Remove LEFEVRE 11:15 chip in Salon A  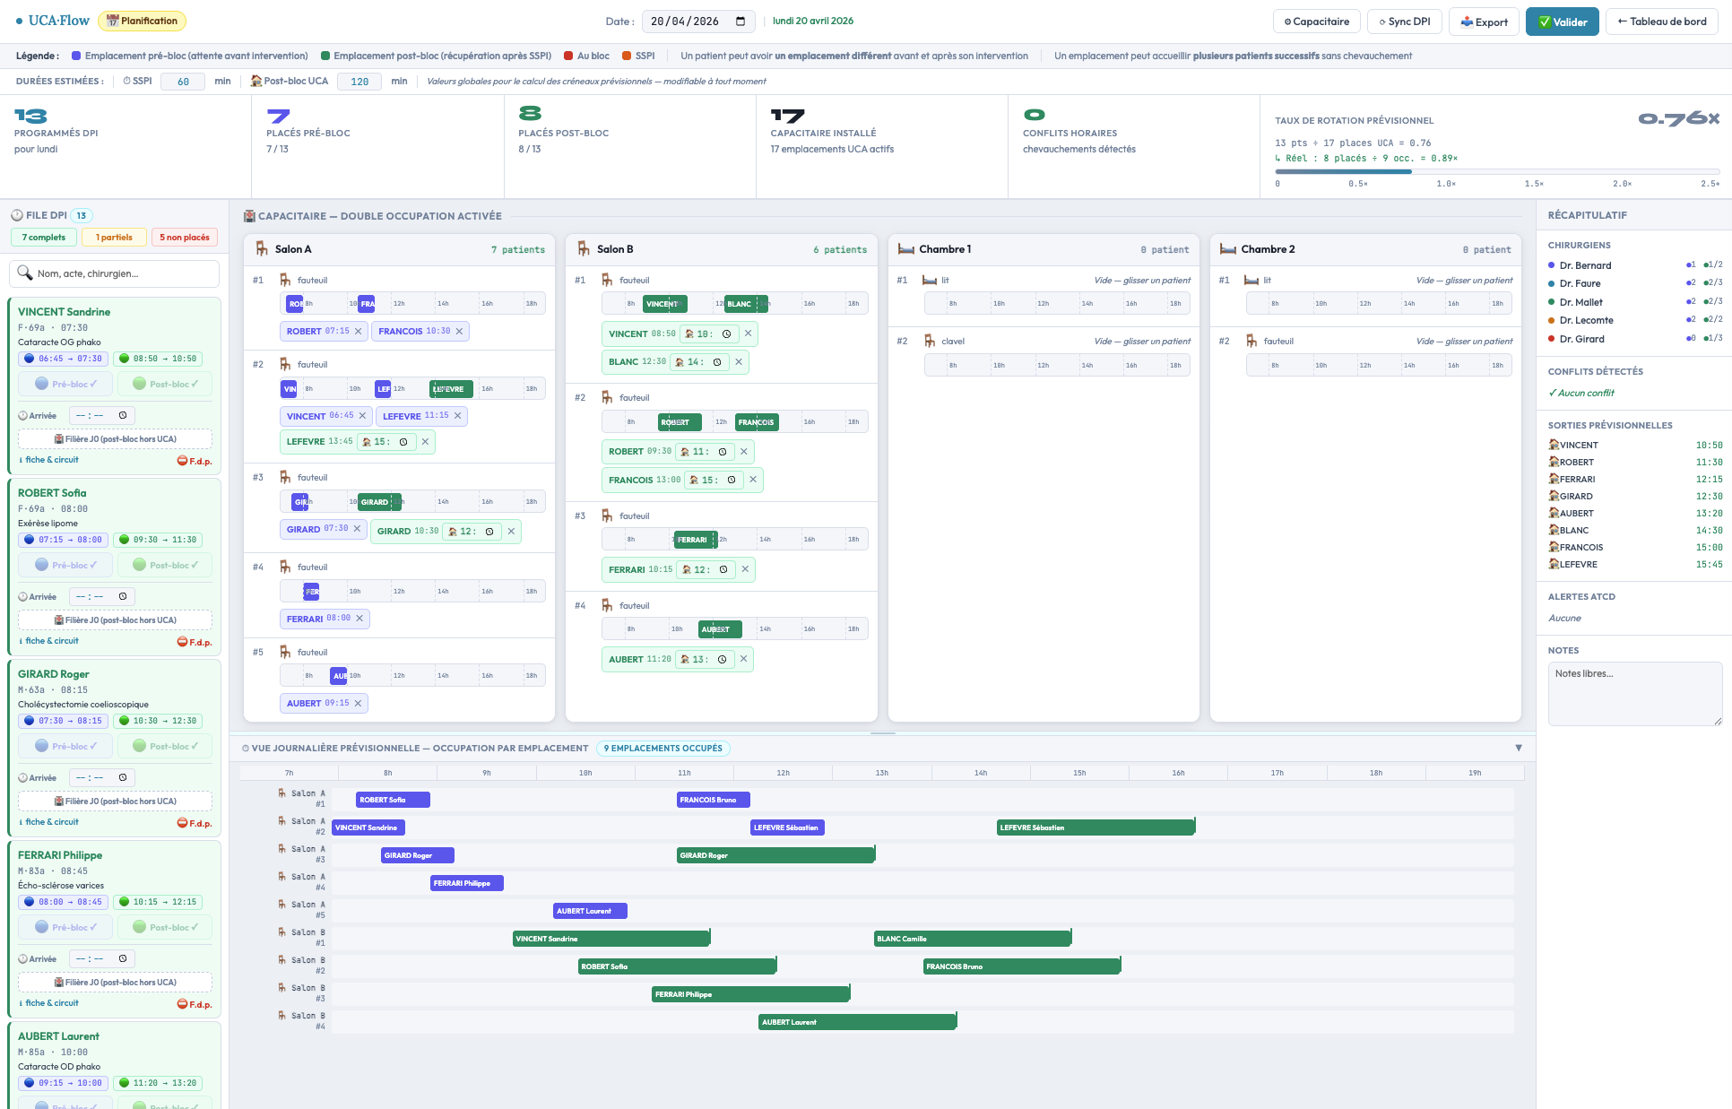(457, 416)
